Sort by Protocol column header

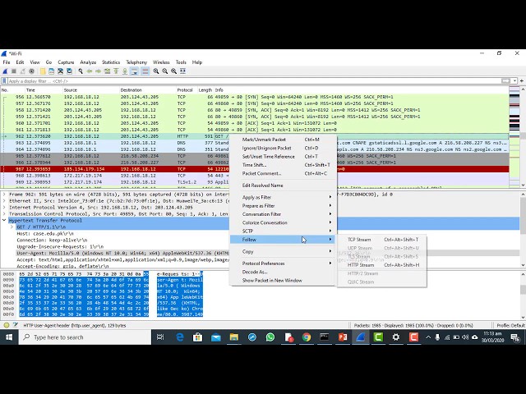click(x=186, y=90)
